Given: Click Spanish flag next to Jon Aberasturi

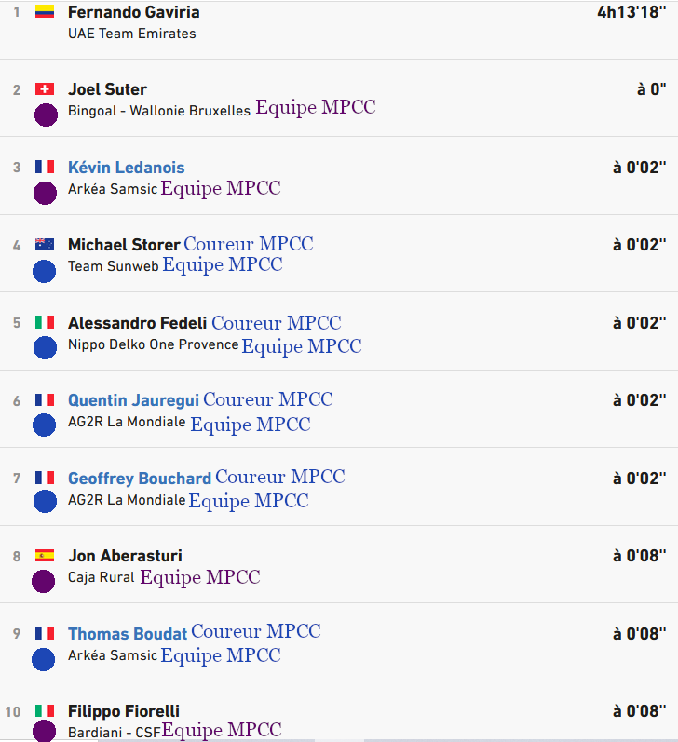Looking at the screenshot, I should [x=44, y=556].
